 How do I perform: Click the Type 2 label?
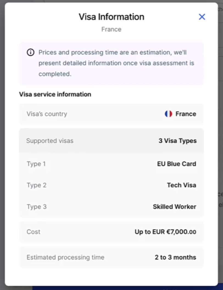37,185
